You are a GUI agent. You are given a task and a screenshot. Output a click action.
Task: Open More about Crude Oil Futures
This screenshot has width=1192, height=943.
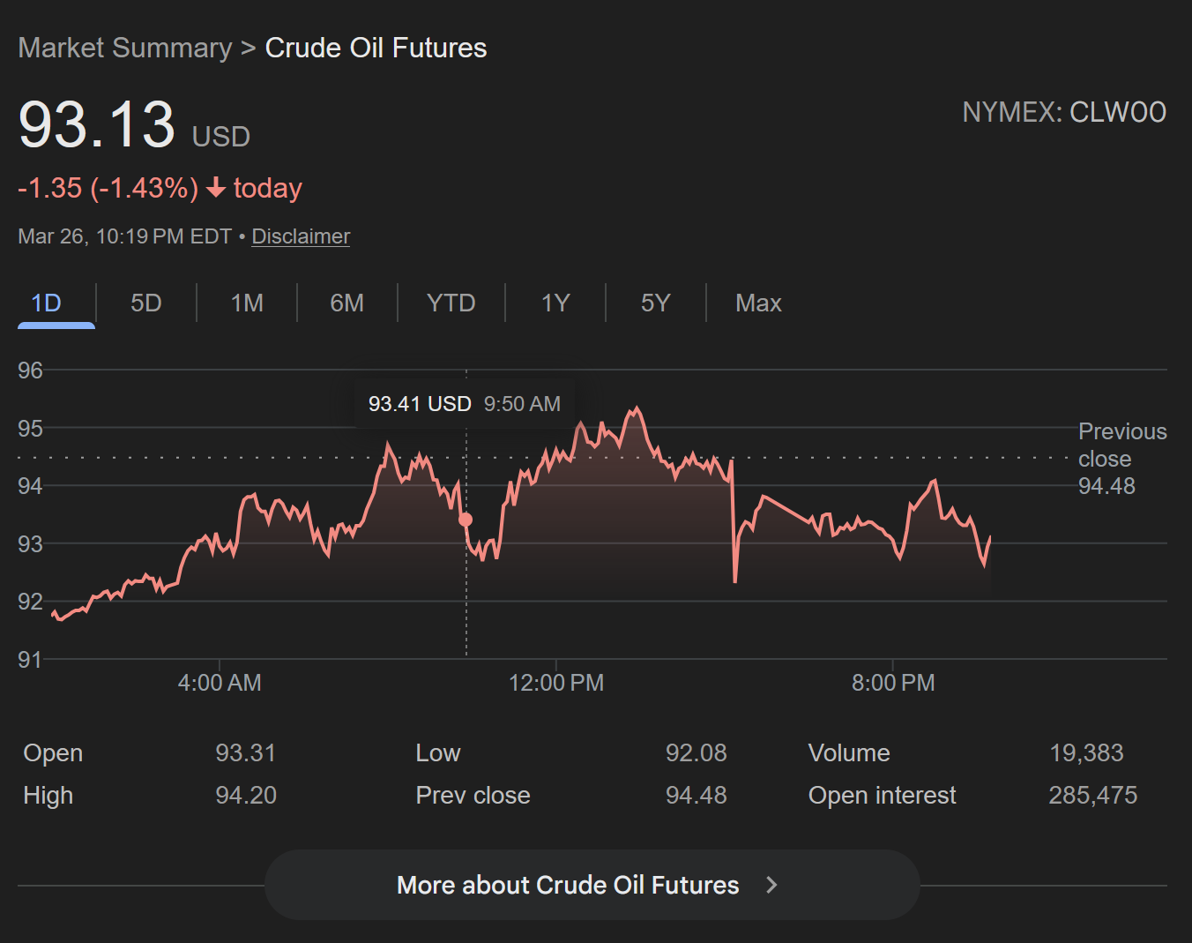[568, 885]
